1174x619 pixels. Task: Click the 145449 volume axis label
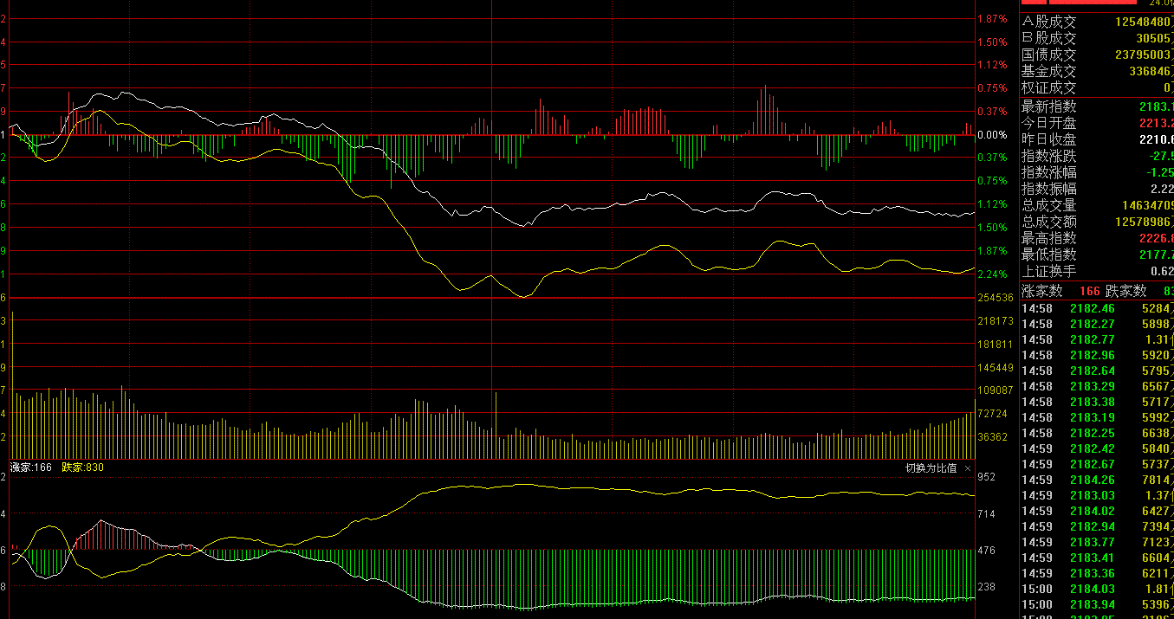995,368
